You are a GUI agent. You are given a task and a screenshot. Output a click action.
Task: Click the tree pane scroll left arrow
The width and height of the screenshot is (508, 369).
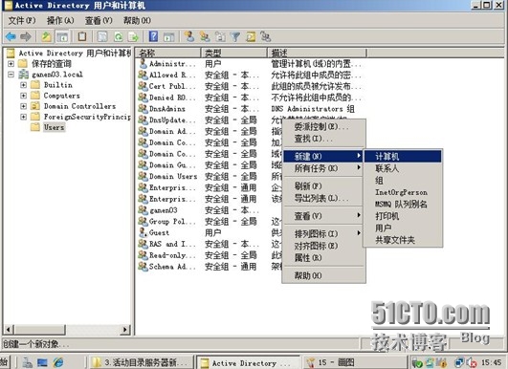point(9,330)
